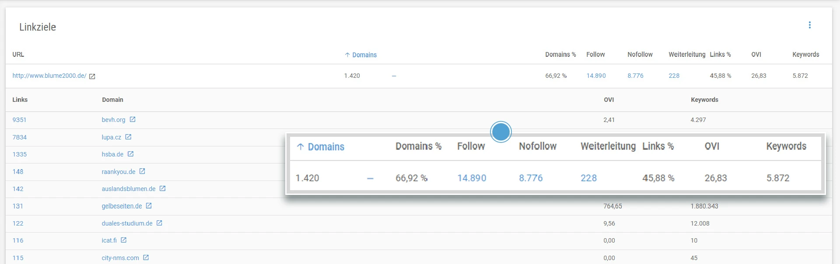The image size is (840, 264).
Task: Collapse the blume2000.de row via dash expander
Action: tap(394, 76)
